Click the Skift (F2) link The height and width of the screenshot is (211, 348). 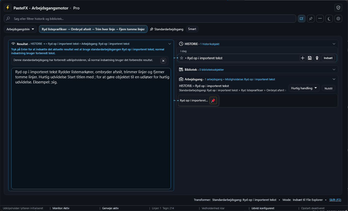pyautogui.click(x=335, y=200)
